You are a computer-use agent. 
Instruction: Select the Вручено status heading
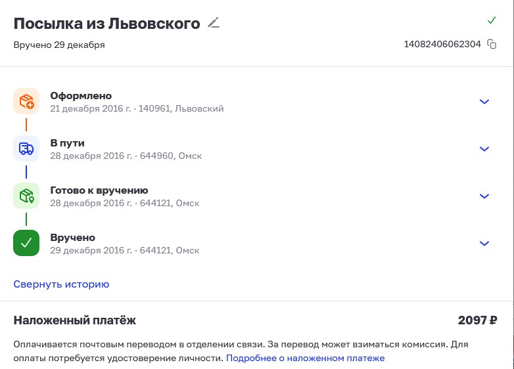[73, 238]
